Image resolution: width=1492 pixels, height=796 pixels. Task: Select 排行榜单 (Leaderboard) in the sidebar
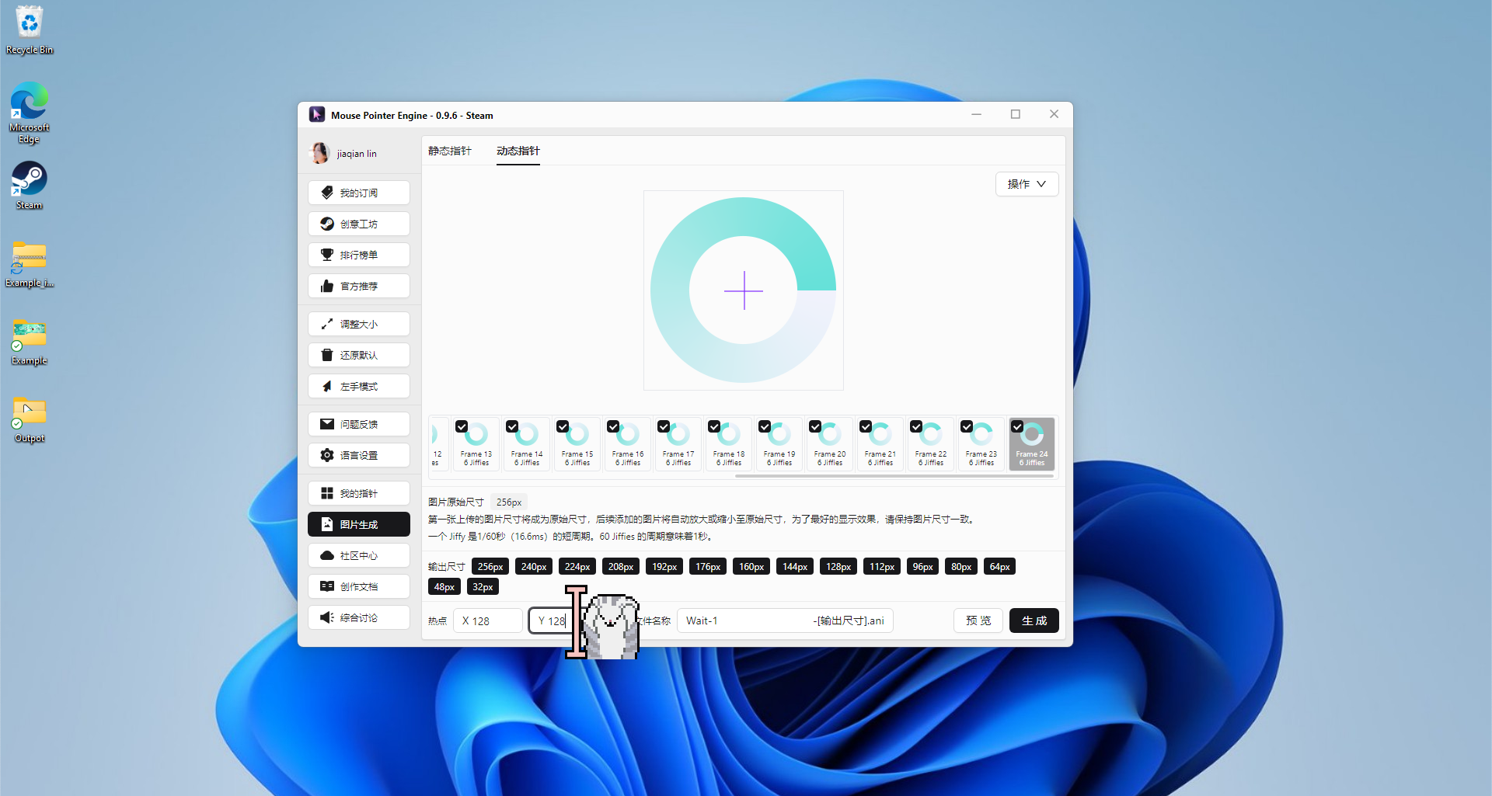click(x=358, y=255)
